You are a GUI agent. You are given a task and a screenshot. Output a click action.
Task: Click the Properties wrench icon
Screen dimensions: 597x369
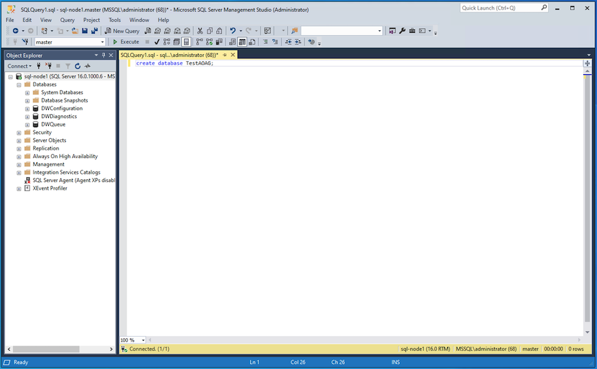[402, 31]
